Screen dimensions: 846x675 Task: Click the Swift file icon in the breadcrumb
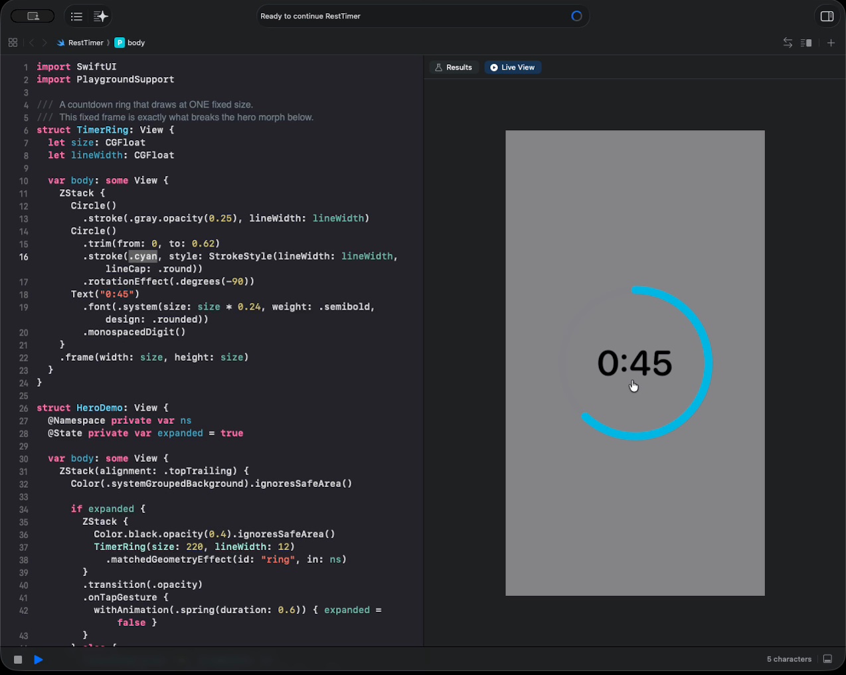pos(61,43)
